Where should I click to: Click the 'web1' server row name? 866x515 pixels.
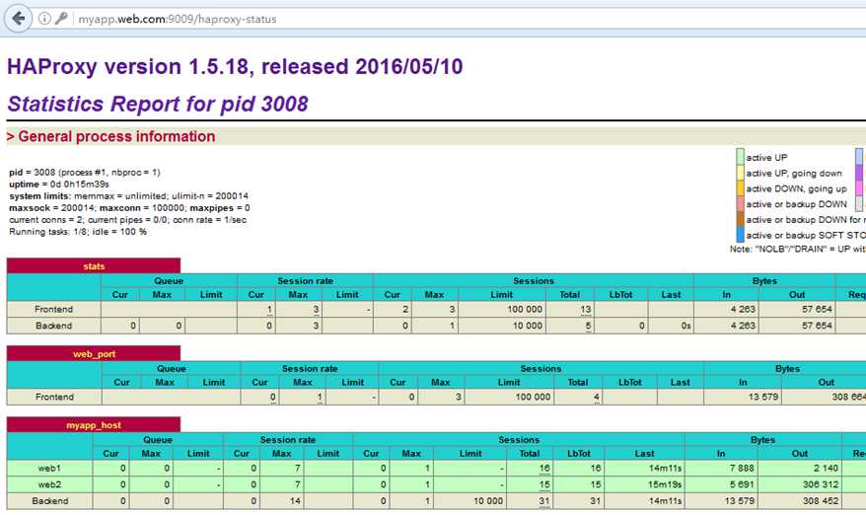tap(49, 468)
